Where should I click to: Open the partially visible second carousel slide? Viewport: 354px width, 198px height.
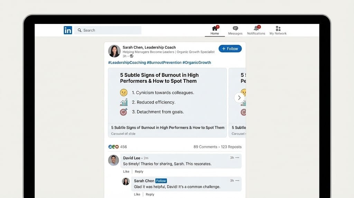coord(237,102)
